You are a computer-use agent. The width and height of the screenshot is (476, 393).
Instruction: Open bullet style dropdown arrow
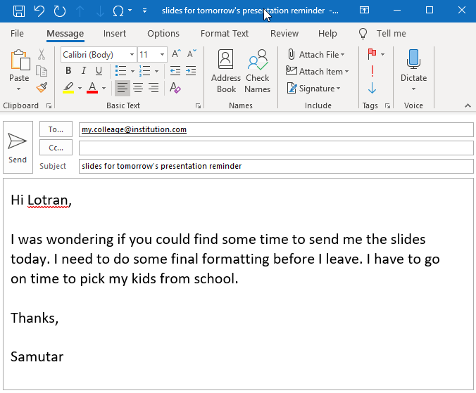[x=132, y=72]
